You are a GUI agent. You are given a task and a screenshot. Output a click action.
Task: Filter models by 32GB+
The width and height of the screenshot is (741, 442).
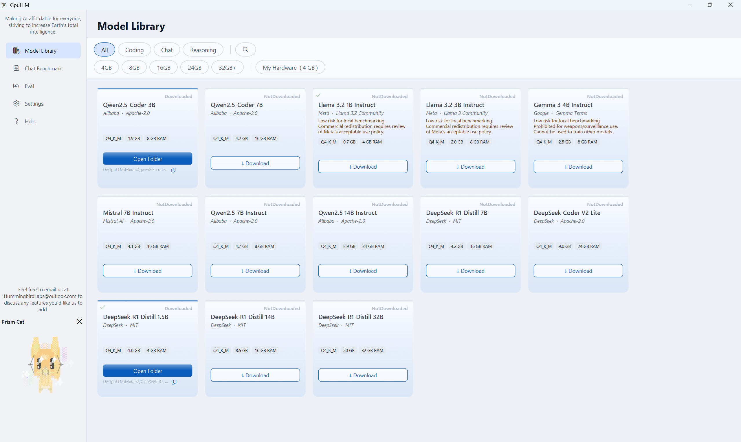point(227,67)
